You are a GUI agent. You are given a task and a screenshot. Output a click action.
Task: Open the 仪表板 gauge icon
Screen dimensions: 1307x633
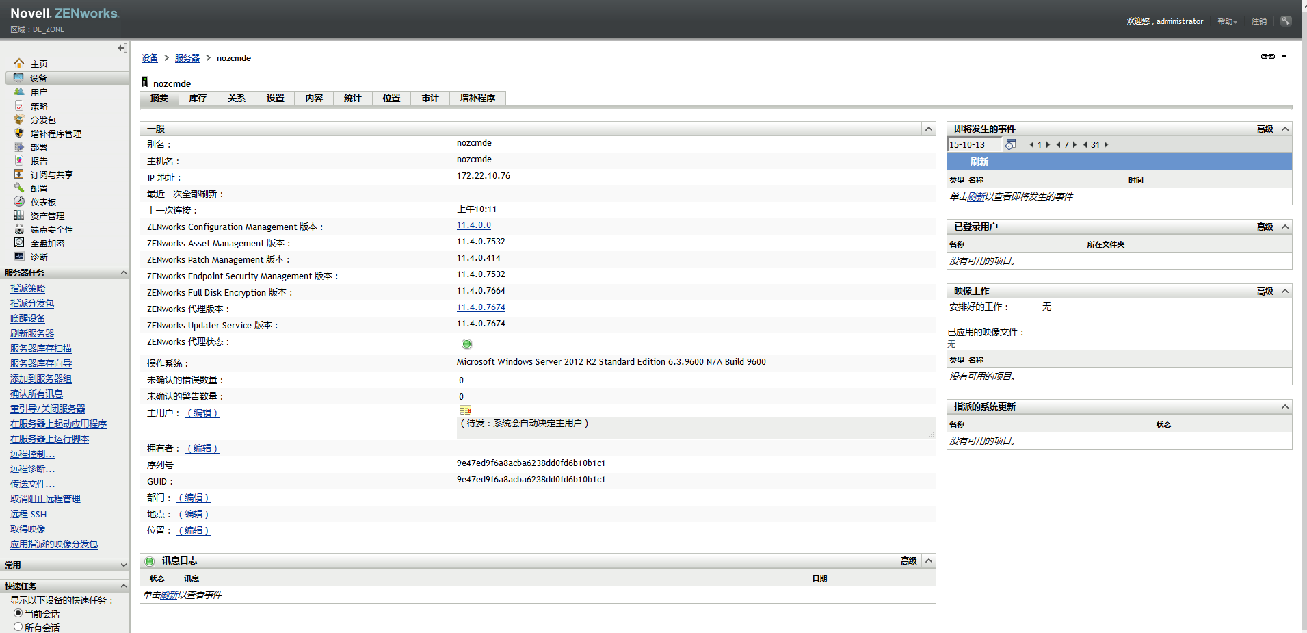[x=19, y=202]
